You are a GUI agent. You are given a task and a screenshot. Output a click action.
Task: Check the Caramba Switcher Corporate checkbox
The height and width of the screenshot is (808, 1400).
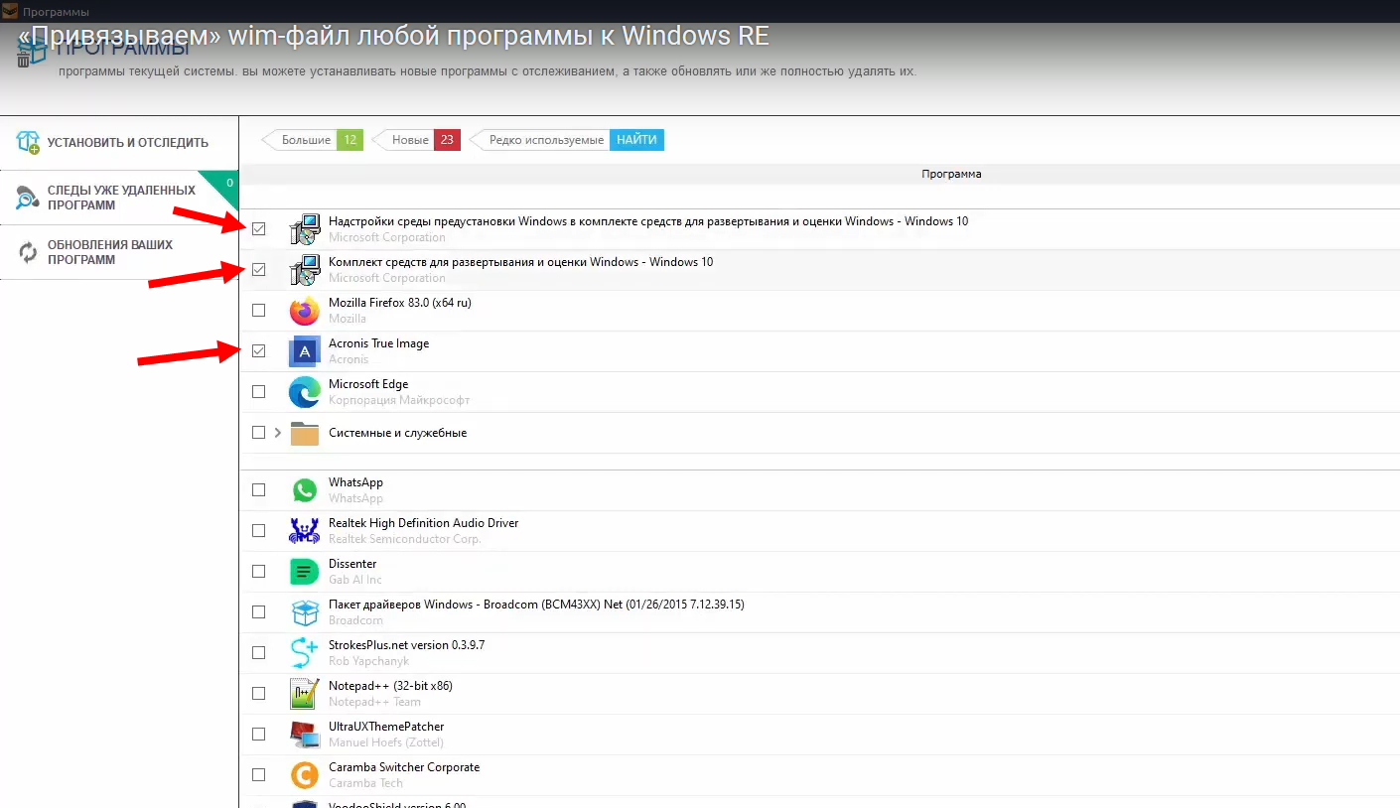point(259,775)
